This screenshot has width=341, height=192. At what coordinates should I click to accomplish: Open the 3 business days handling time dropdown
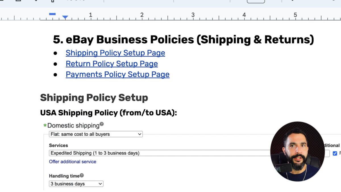(76, 184)
